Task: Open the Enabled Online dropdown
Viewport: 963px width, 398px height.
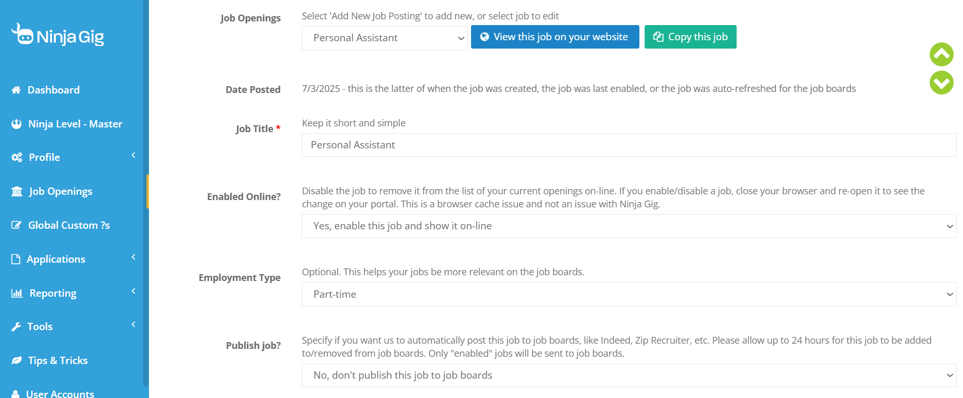Action: (629, 226)
